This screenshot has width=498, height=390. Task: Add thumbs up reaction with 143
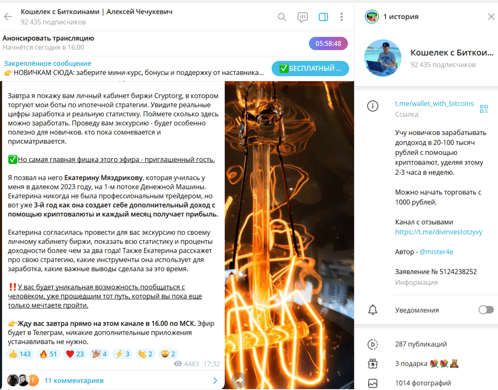pyautogui.click(x=20, y=354)
